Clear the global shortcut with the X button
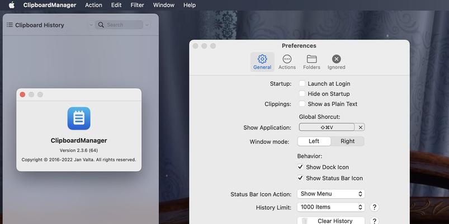 (x=361, y=127)
